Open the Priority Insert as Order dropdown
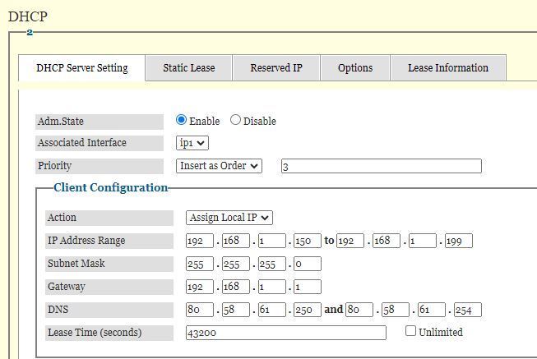Image resolution: width=537 pixels, height=359 pixels. 220,166
